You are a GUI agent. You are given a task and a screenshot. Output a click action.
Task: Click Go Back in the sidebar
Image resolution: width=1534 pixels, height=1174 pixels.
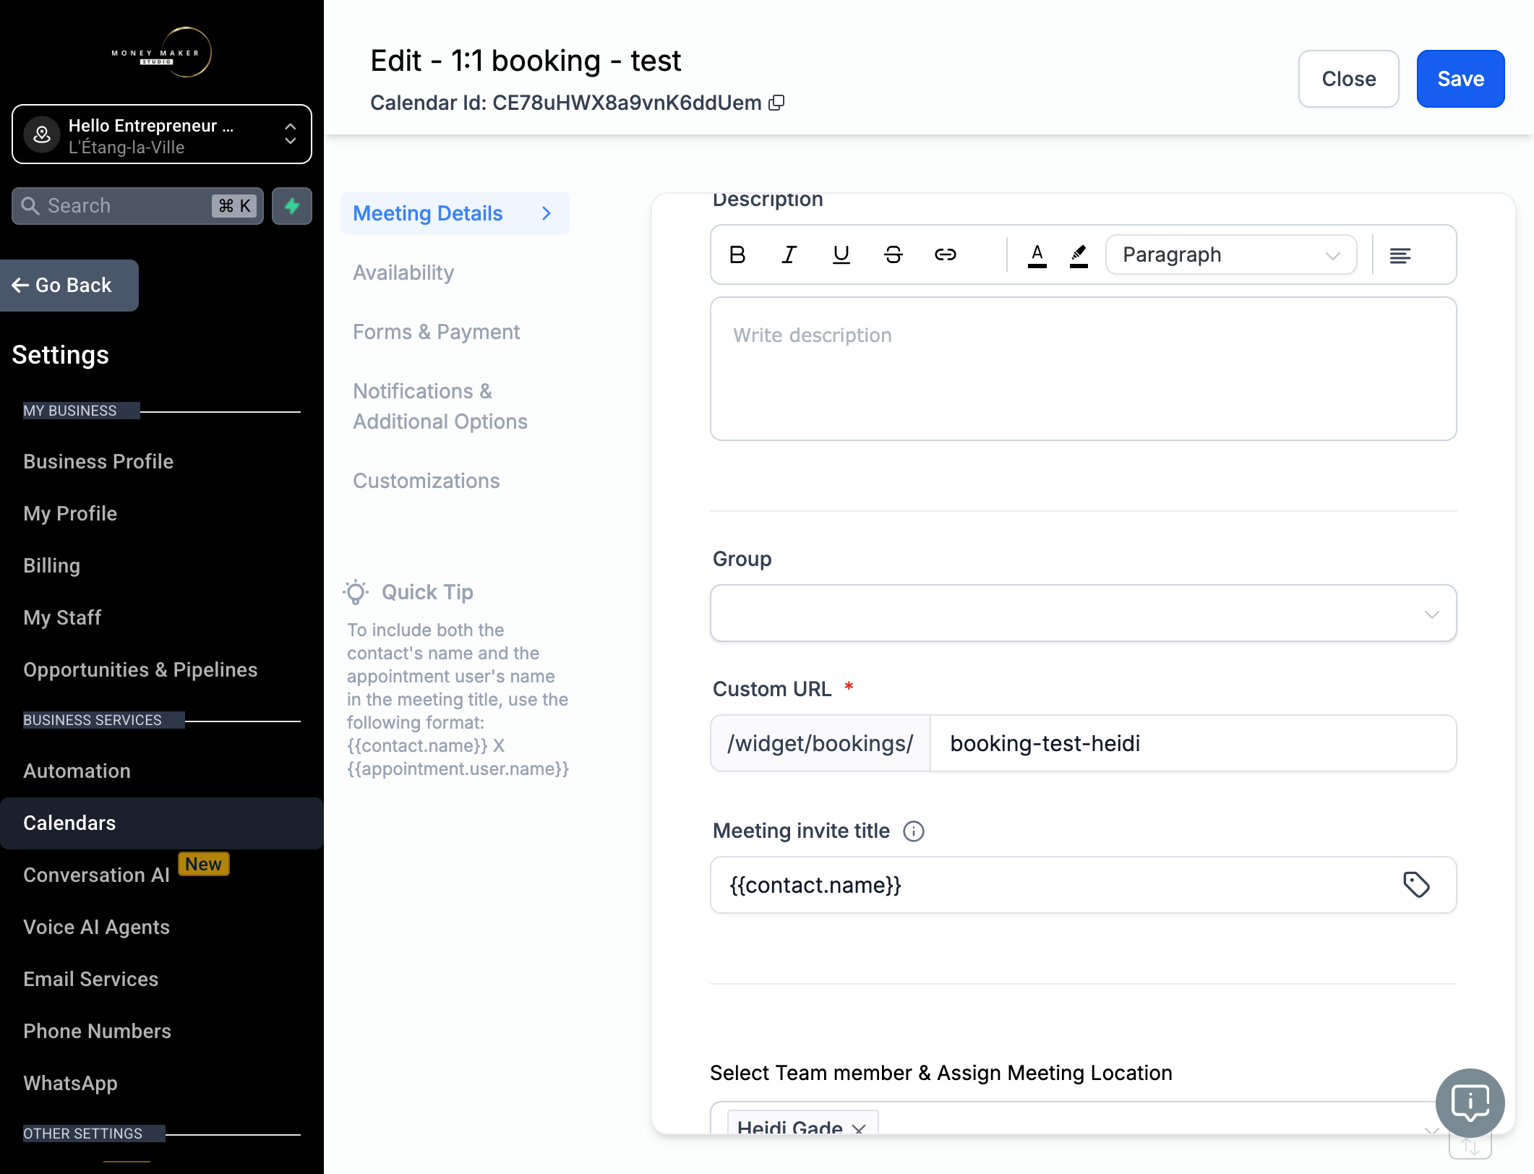69,286
